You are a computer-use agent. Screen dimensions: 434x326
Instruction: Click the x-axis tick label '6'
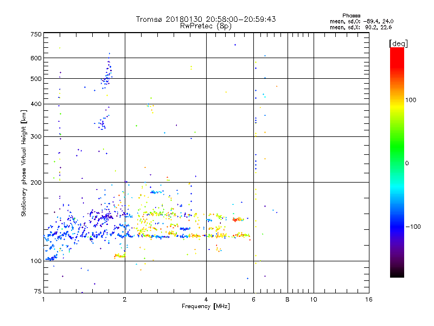coord(253,299)
